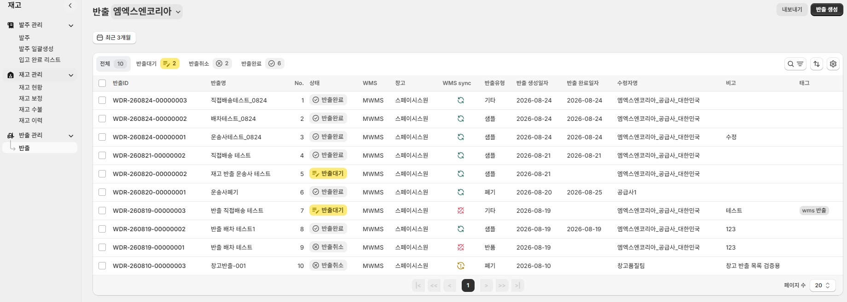This screenshot has width=847, height=302.
Task: Go to the last page
Action: 518,285
